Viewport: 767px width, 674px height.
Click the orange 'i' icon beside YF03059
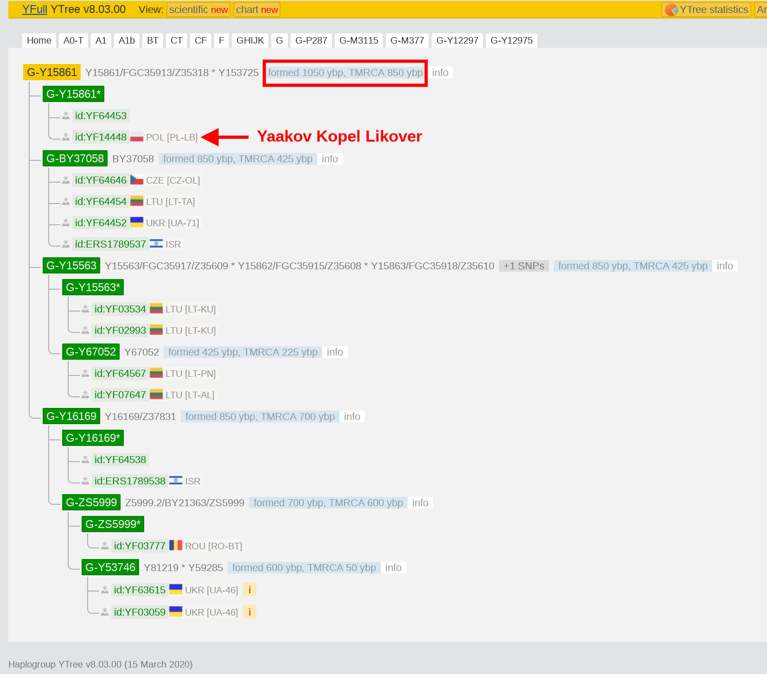249,612
